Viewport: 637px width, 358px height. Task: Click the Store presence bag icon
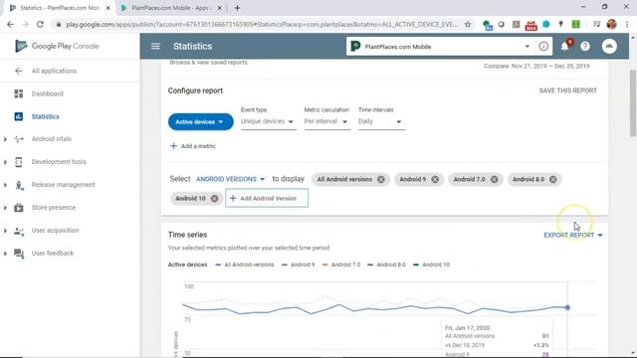[19, 208]
